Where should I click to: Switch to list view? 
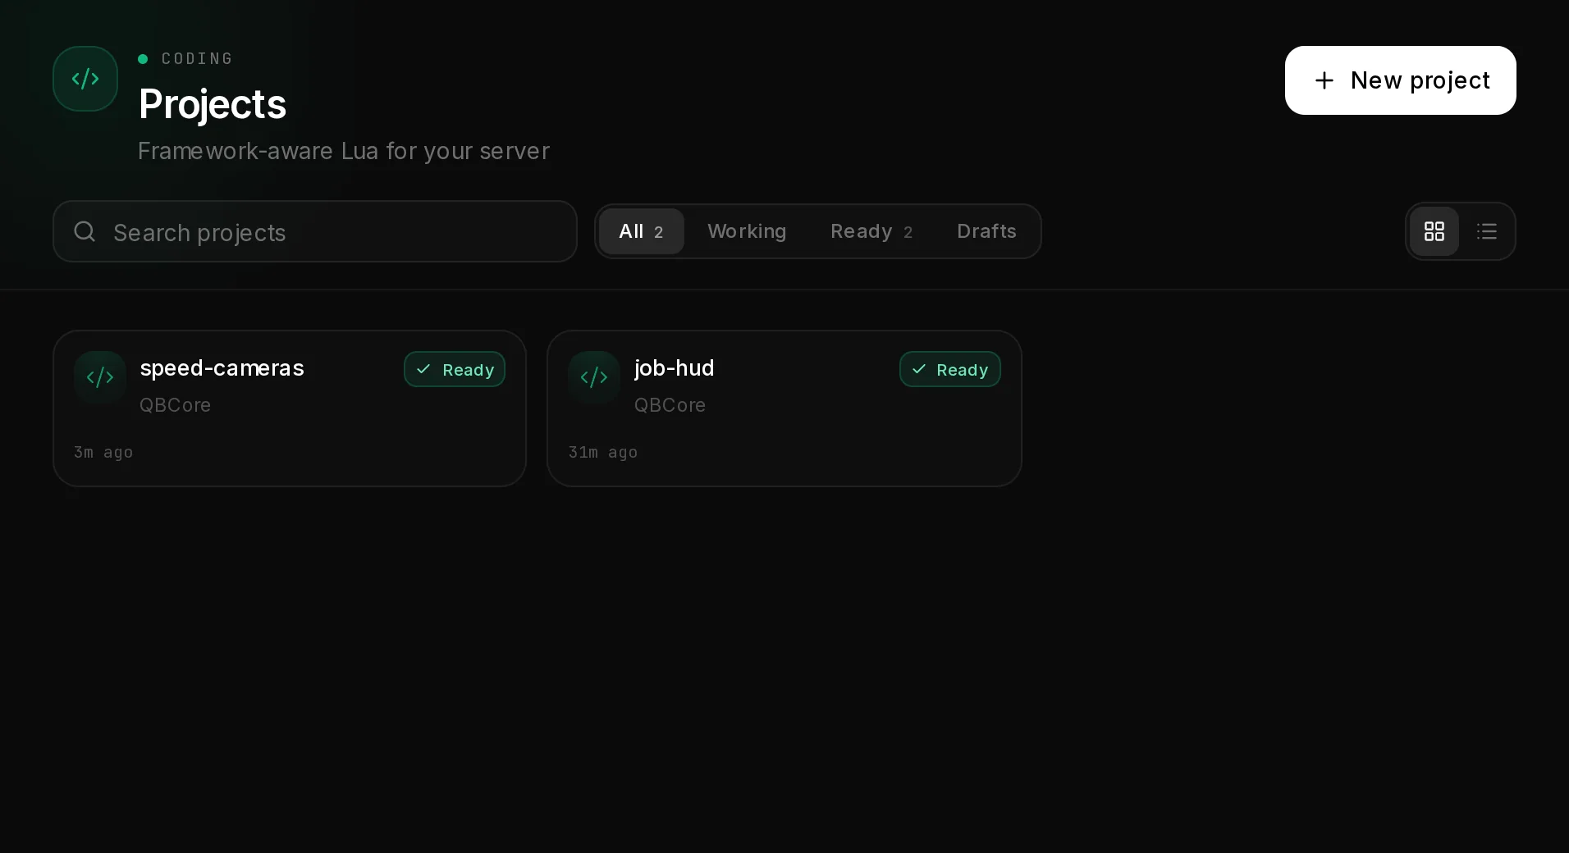(x=1486, y=231)
